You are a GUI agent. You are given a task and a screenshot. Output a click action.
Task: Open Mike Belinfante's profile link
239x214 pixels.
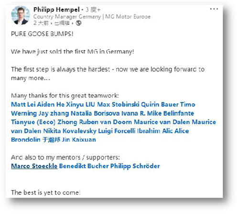coord(171,113)
